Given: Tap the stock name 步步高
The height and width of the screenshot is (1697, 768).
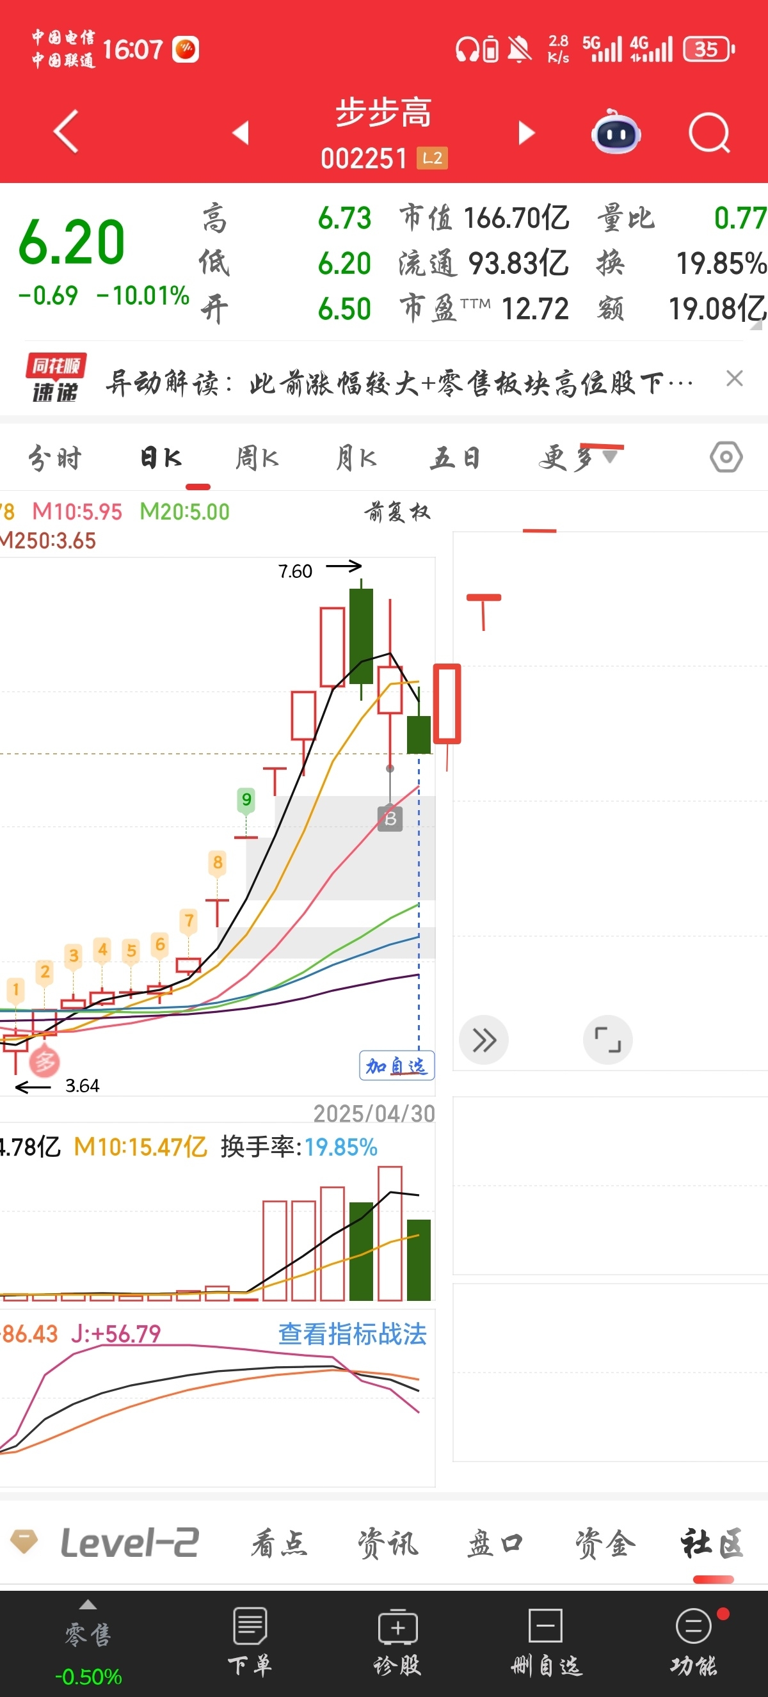Looking at the screenshot, I should pyautogui.click(x=384, y=113).
